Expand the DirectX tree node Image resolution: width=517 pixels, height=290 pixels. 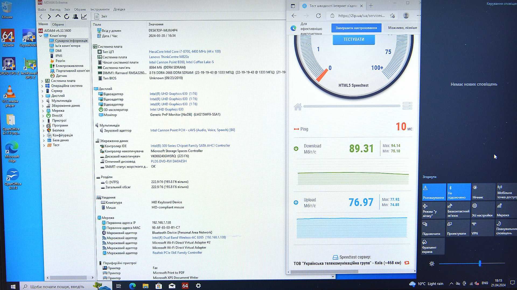tap(43, 116)
